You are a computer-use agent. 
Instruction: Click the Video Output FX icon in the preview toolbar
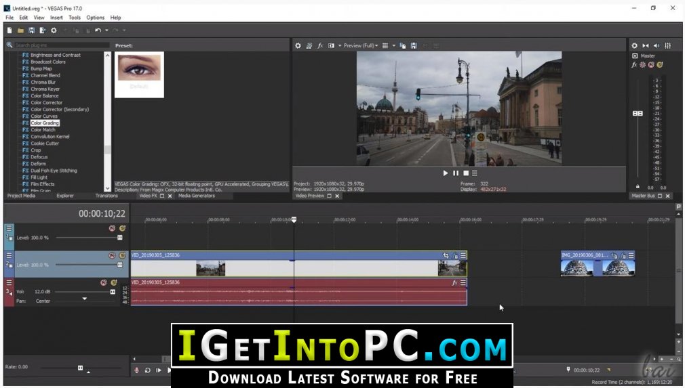click(320, 45)
